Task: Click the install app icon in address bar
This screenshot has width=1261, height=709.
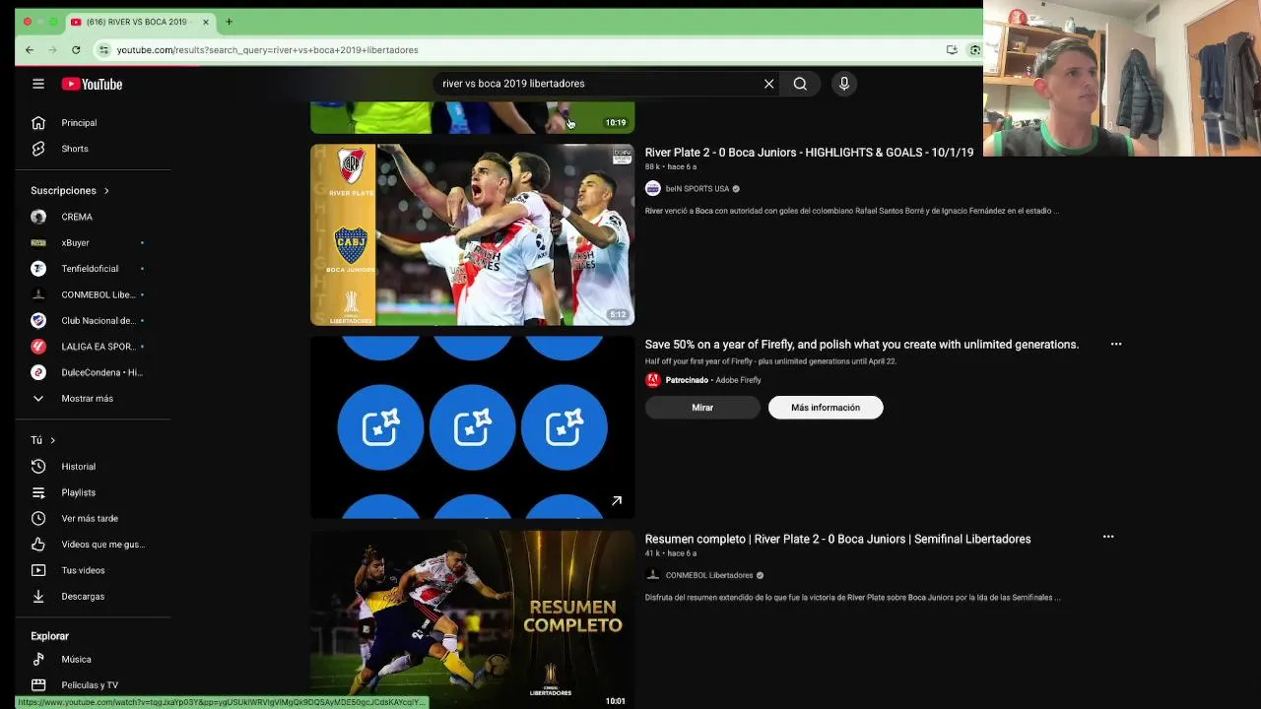Action: 952,50
